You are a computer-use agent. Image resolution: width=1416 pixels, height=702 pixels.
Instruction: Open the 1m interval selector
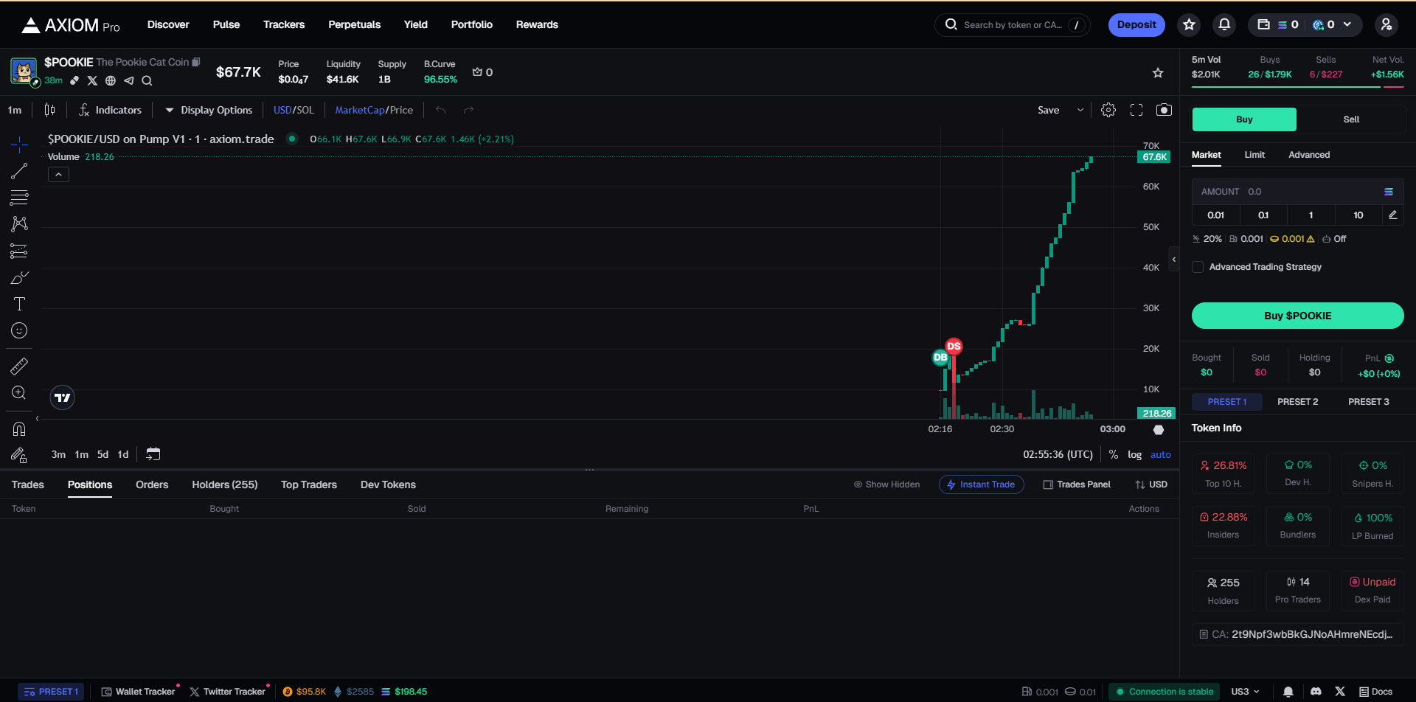click(15, 110)
